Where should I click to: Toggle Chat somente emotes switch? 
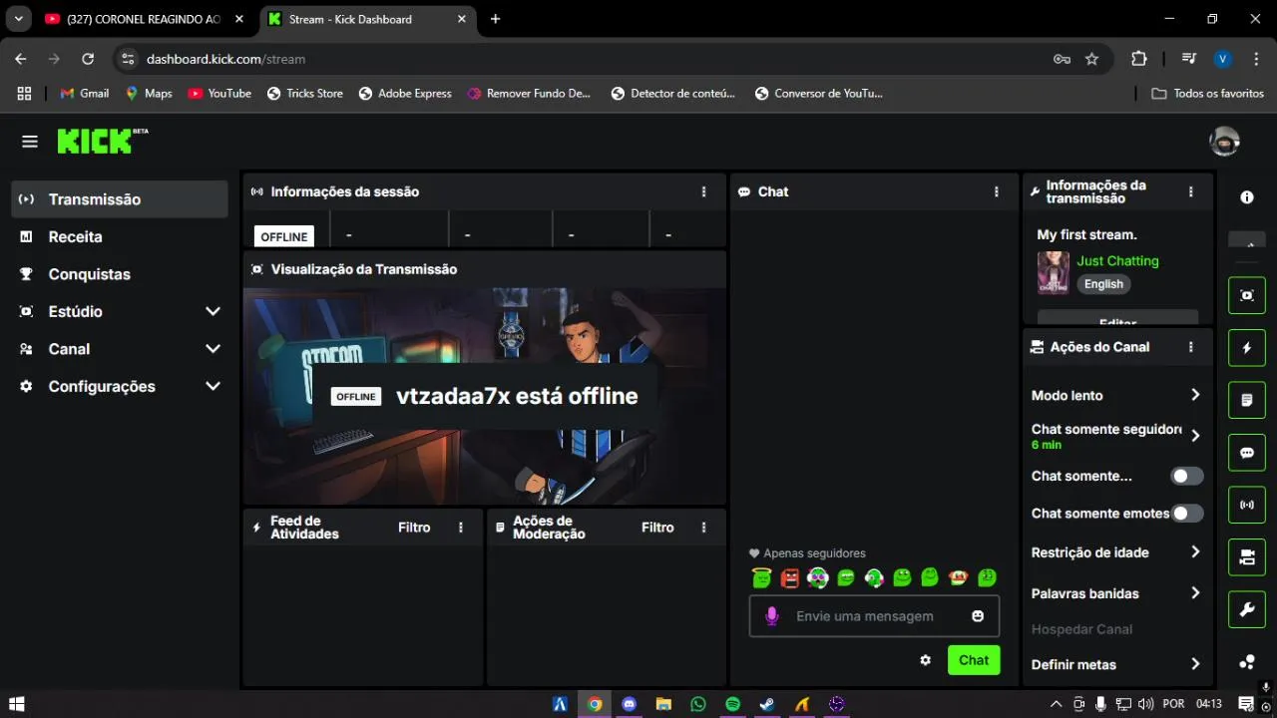(1187, 514)
